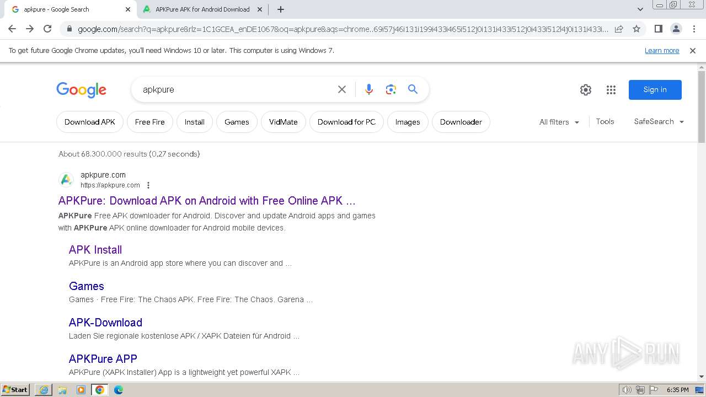Dismiss the Chrome update notification bar

[x=693, y=50]
